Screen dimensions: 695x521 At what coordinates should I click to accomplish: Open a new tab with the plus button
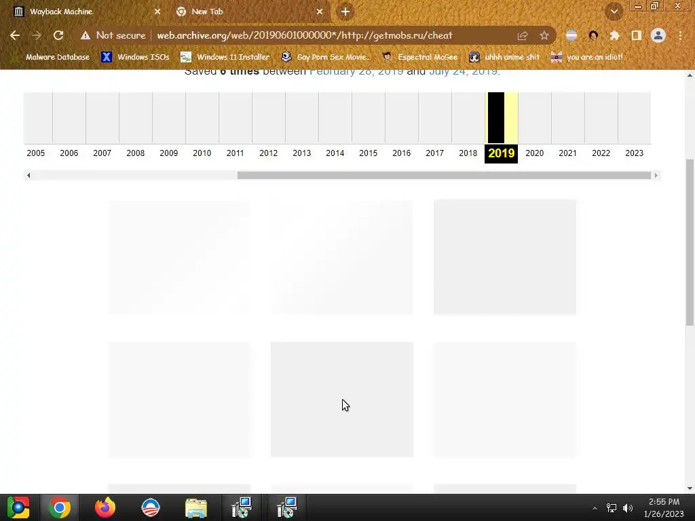pyautogui.click(x=345, y=12)
